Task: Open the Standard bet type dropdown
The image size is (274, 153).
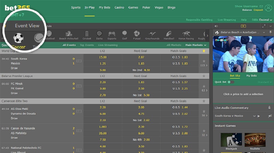Action: pos(264,82)
